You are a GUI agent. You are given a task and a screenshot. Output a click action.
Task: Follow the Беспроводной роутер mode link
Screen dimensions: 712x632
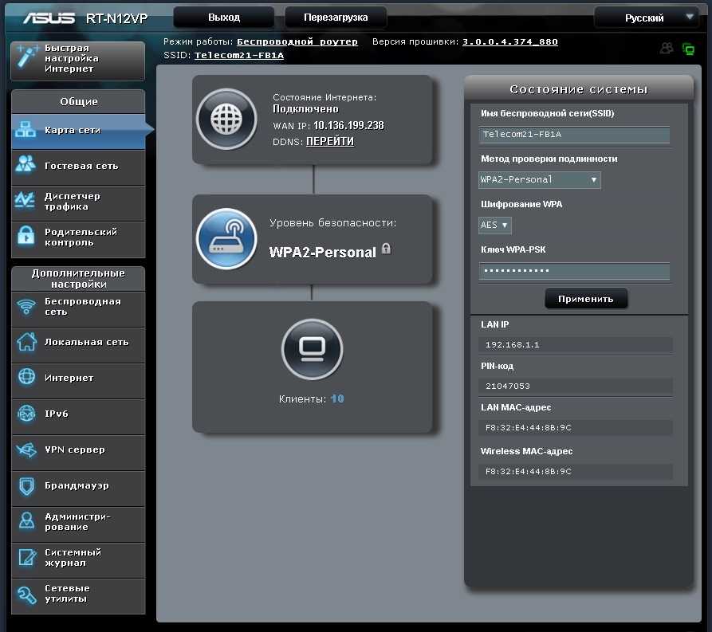297,41
